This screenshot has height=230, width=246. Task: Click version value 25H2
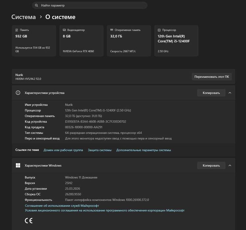[x=69, y=183]
